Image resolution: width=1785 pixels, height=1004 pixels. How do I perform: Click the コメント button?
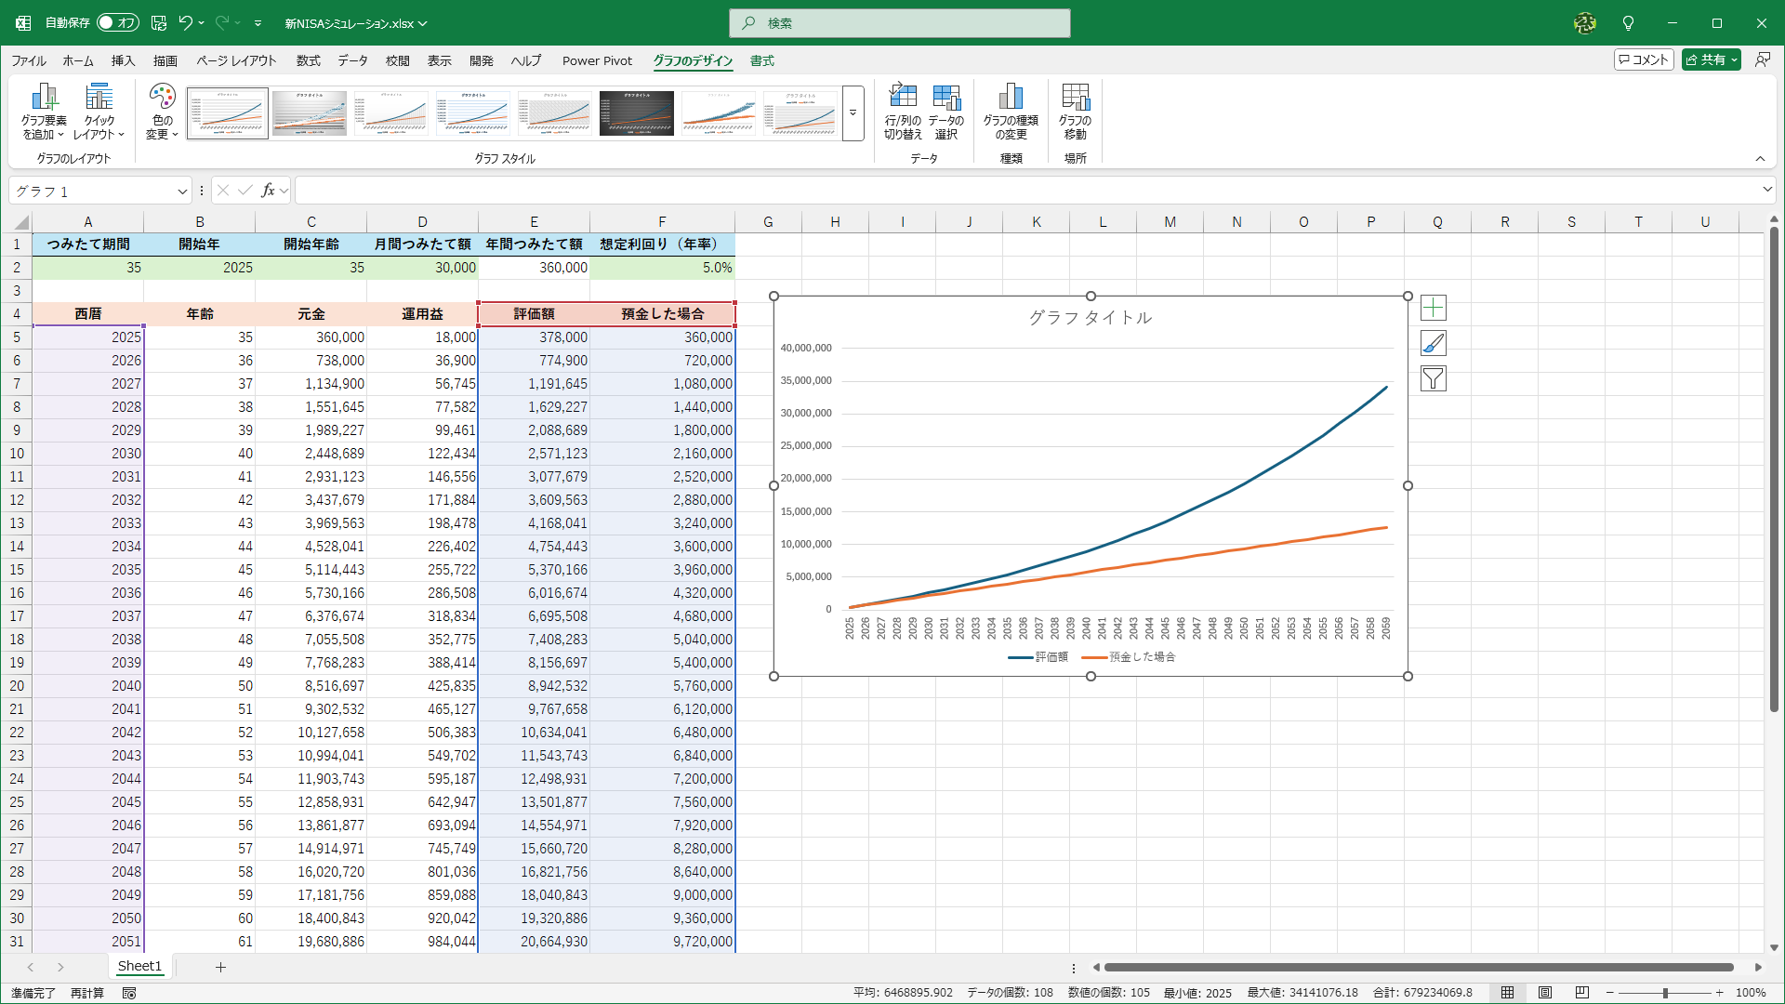[1643, 59]
